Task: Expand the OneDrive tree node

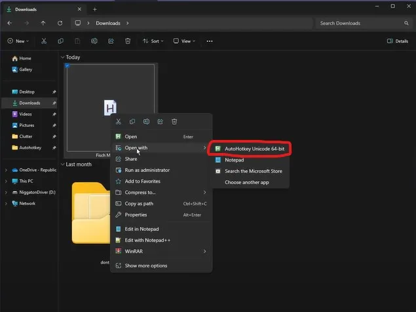Action: click(x=6, y=170)
